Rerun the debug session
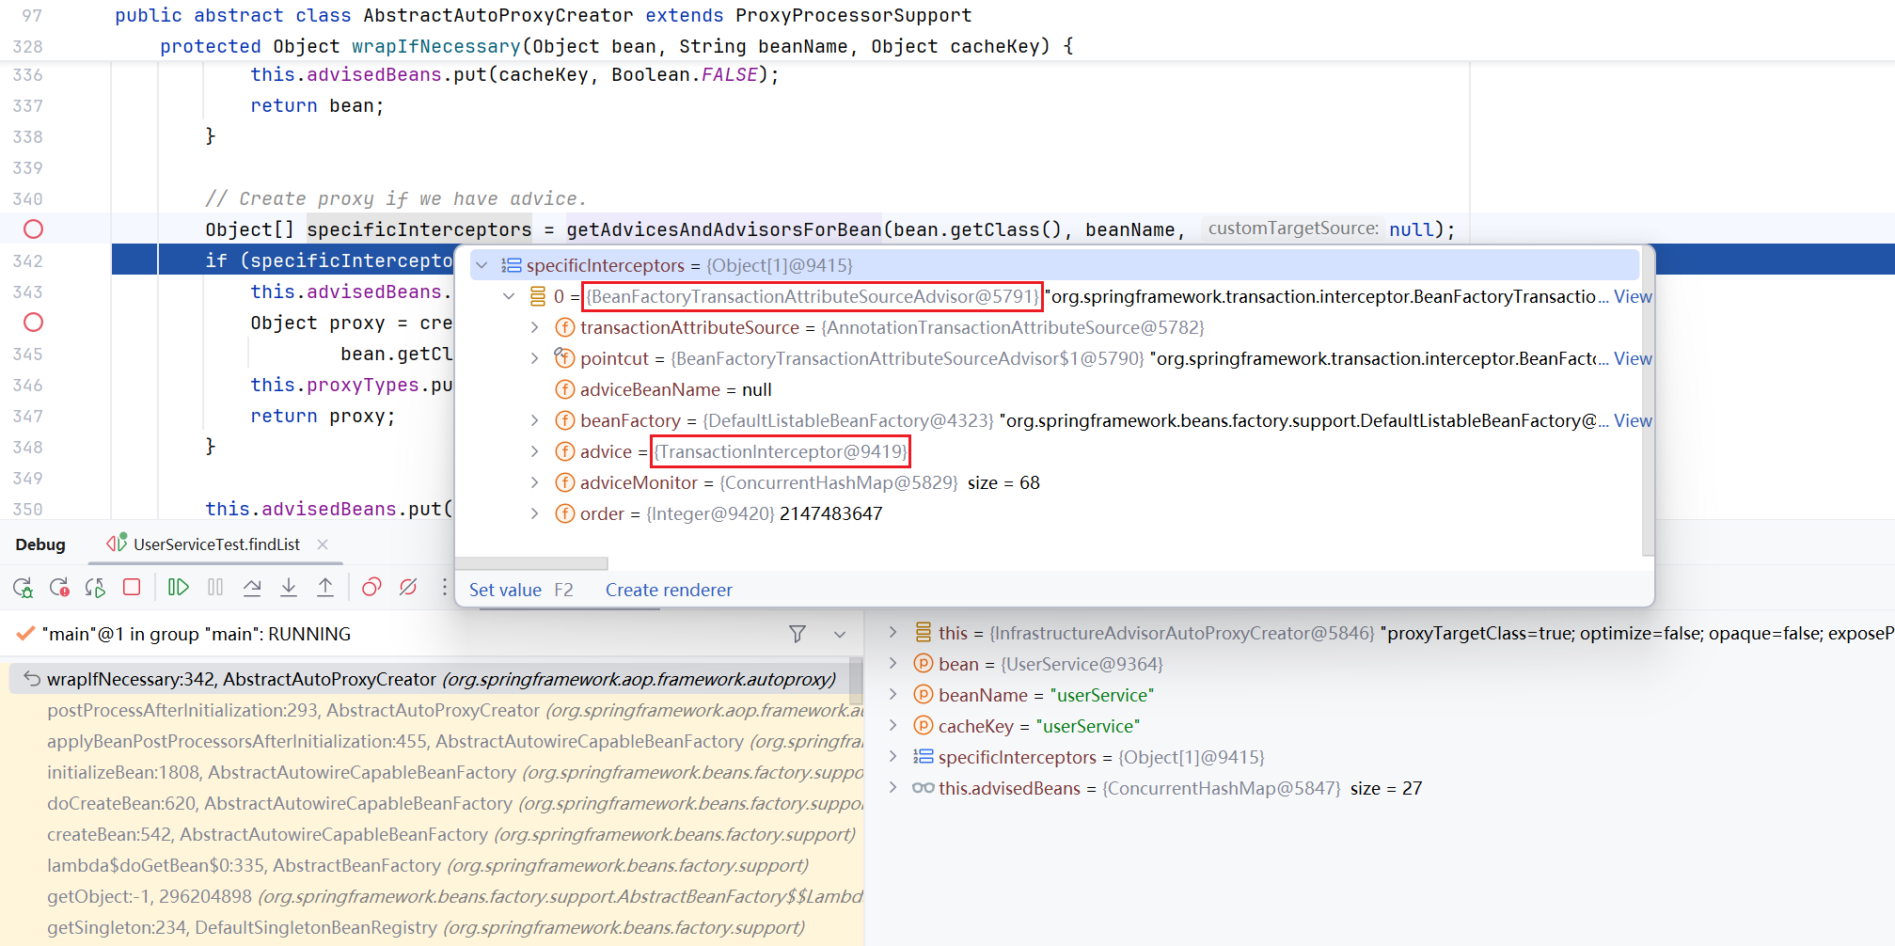 [23, 588]
